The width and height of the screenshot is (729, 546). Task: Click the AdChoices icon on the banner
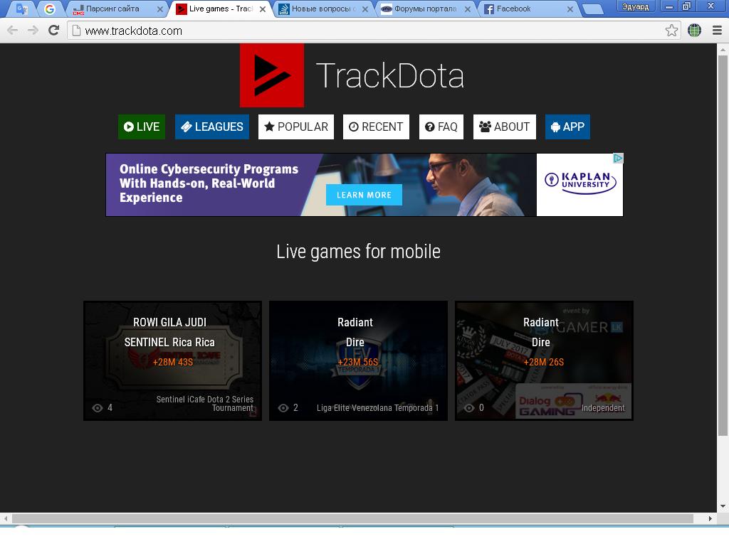pyautogui.click(x=618, y=159)
